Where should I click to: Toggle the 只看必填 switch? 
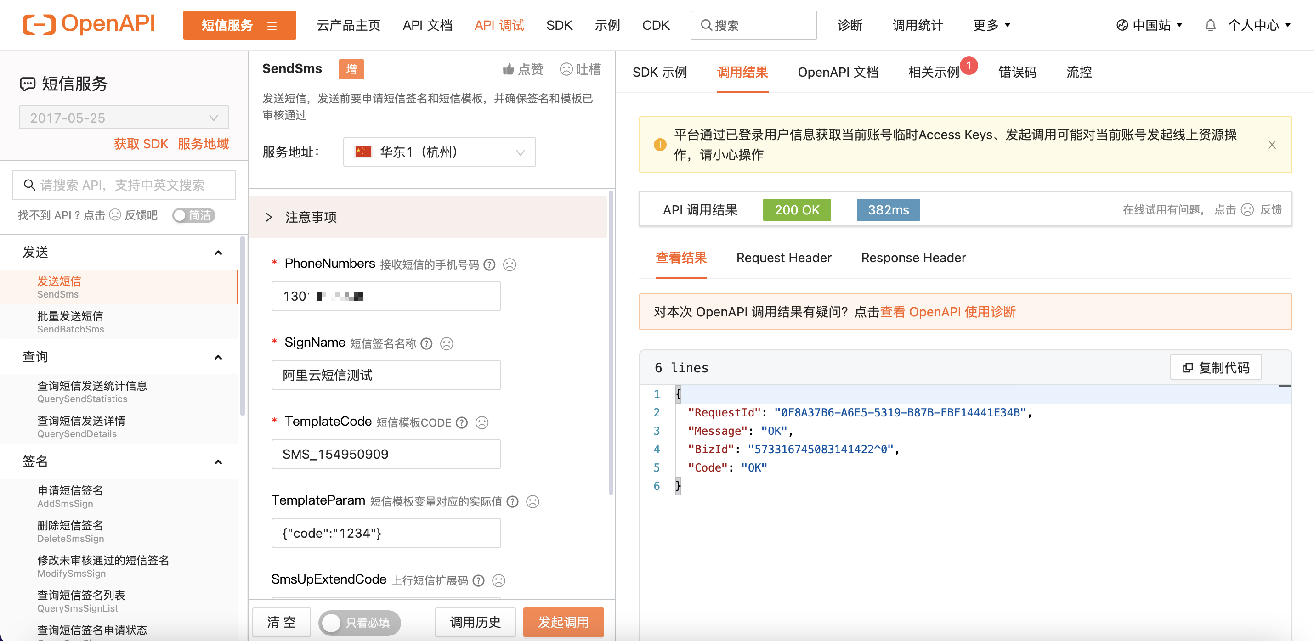360,623
